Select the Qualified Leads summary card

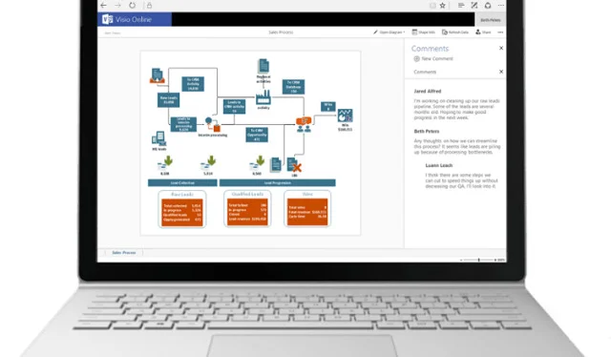tap(247, 208)
